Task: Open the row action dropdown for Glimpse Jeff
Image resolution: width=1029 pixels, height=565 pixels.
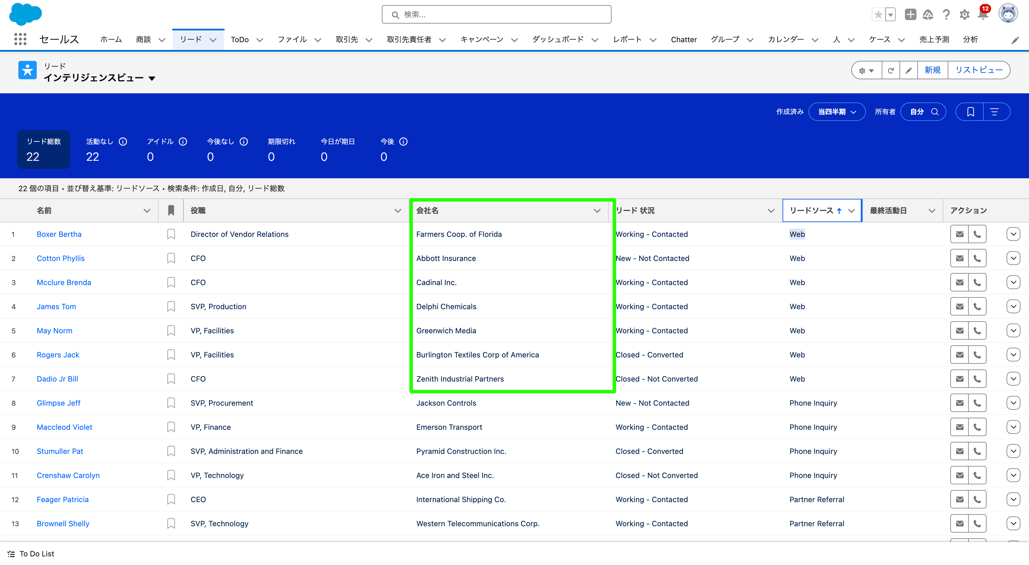Action: 1013,403
